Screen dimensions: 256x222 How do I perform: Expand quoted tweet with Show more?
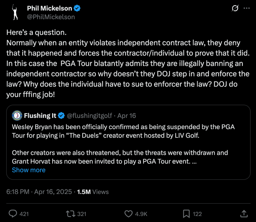click(x=29, y=170)
